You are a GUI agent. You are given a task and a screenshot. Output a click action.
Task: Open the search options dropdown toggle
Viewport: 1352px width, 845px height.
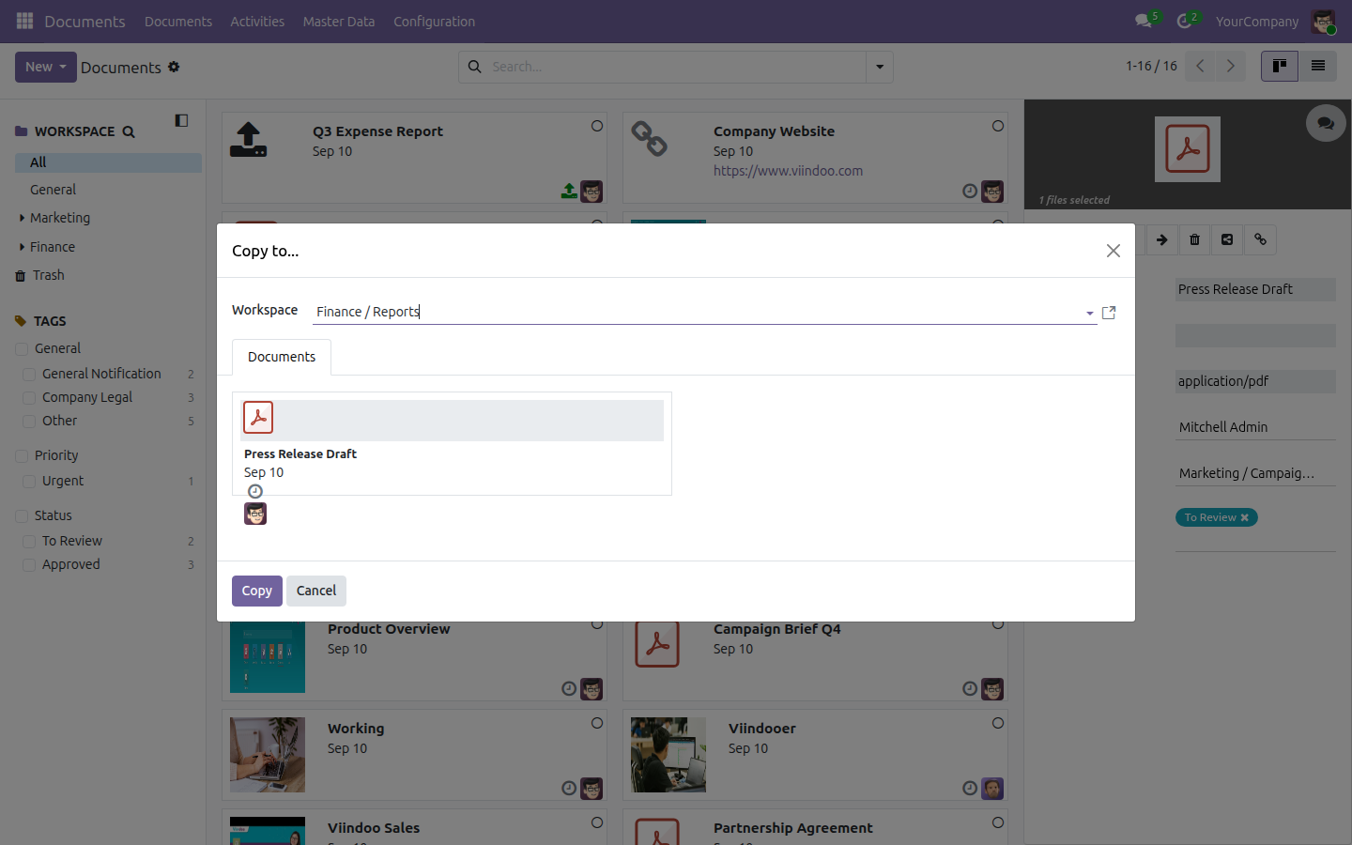coord(880,67)
